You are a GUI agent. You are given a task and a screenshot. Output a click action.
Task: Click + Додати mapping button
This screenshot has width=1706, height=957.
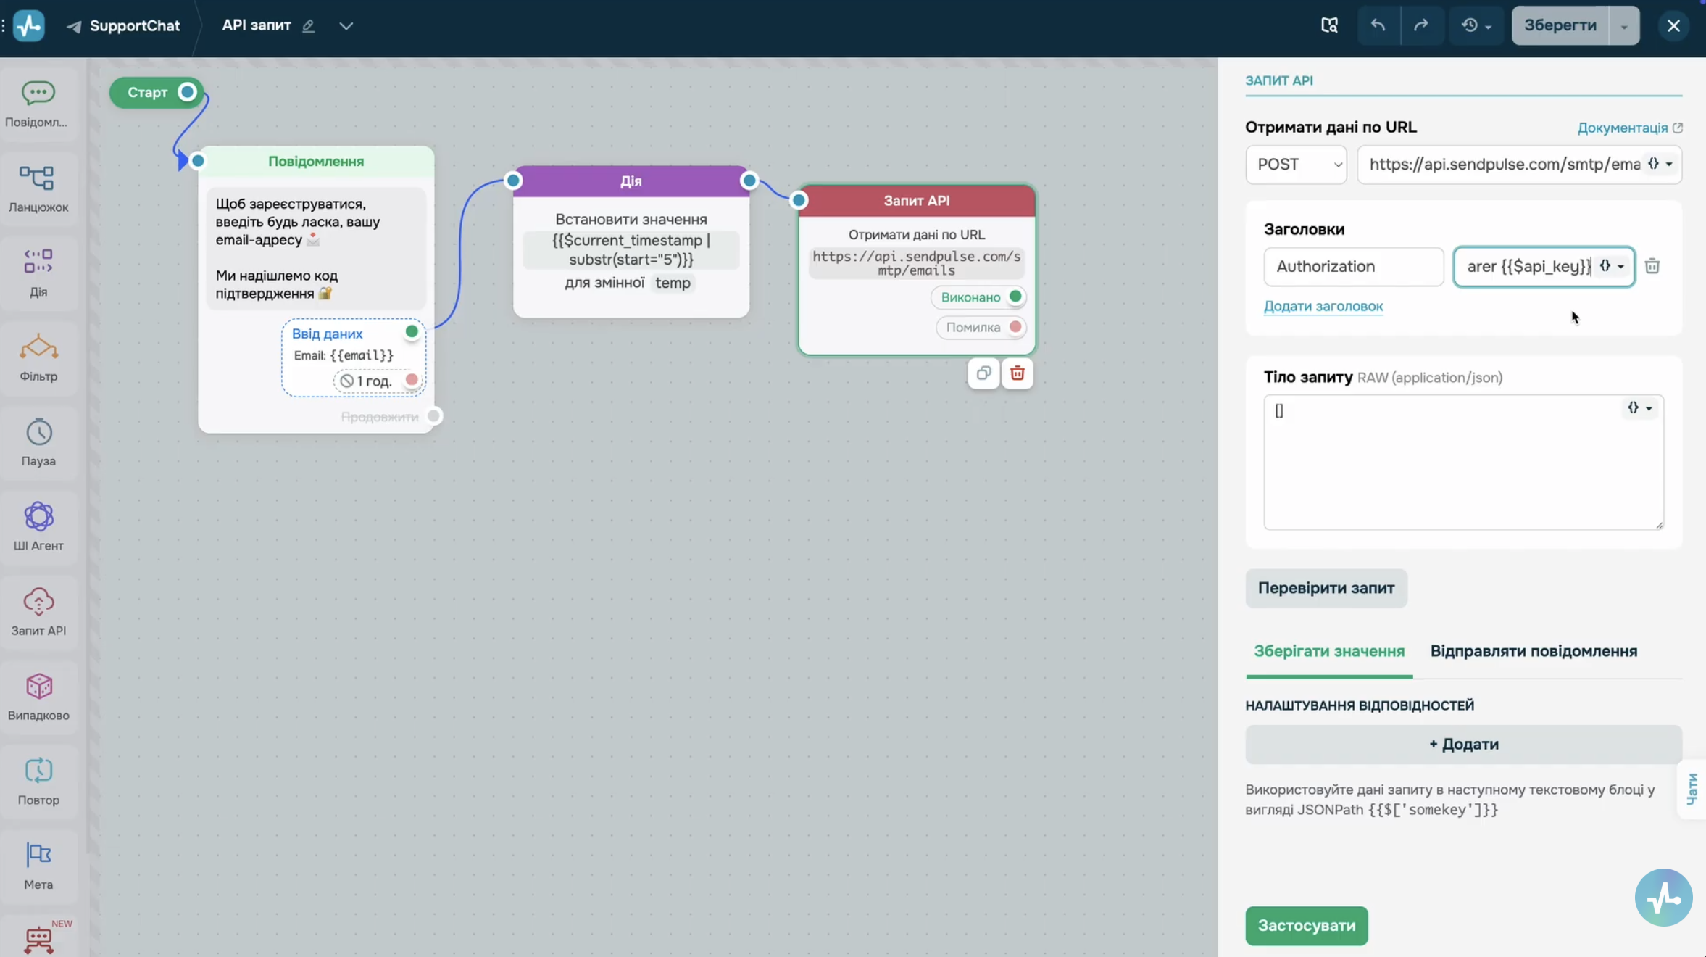click(1463, 745)
